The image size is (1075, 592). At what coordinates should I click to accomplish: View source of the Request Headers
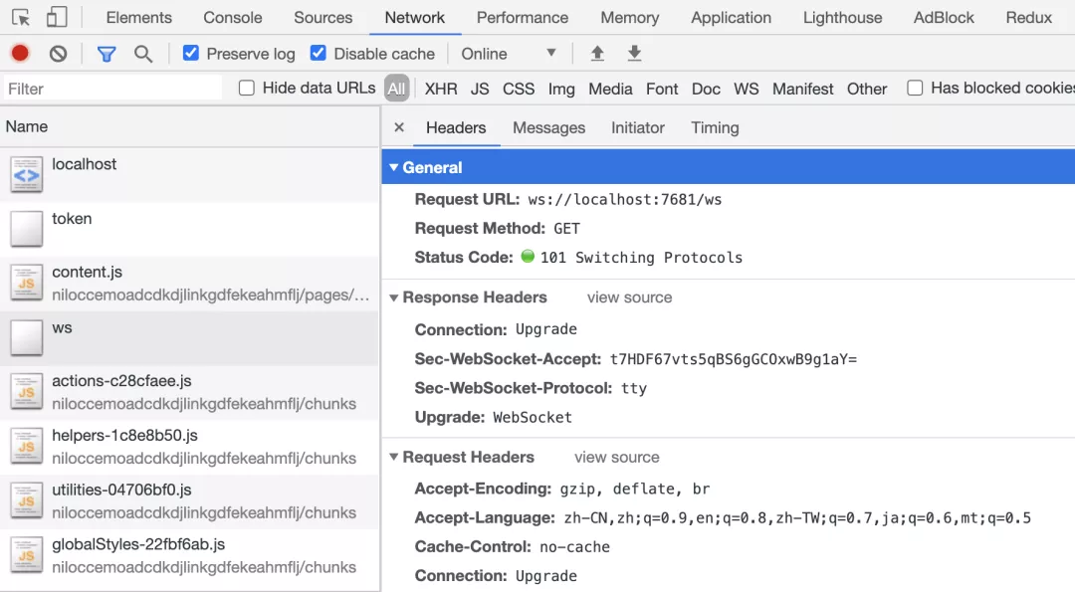coord(616,457)
